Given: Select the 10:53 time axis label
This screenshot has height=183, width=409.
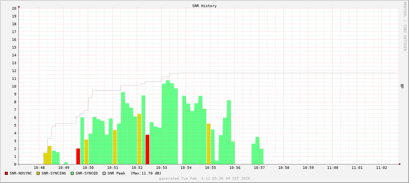Looking at the screenshot, I should tap(162, 168).
